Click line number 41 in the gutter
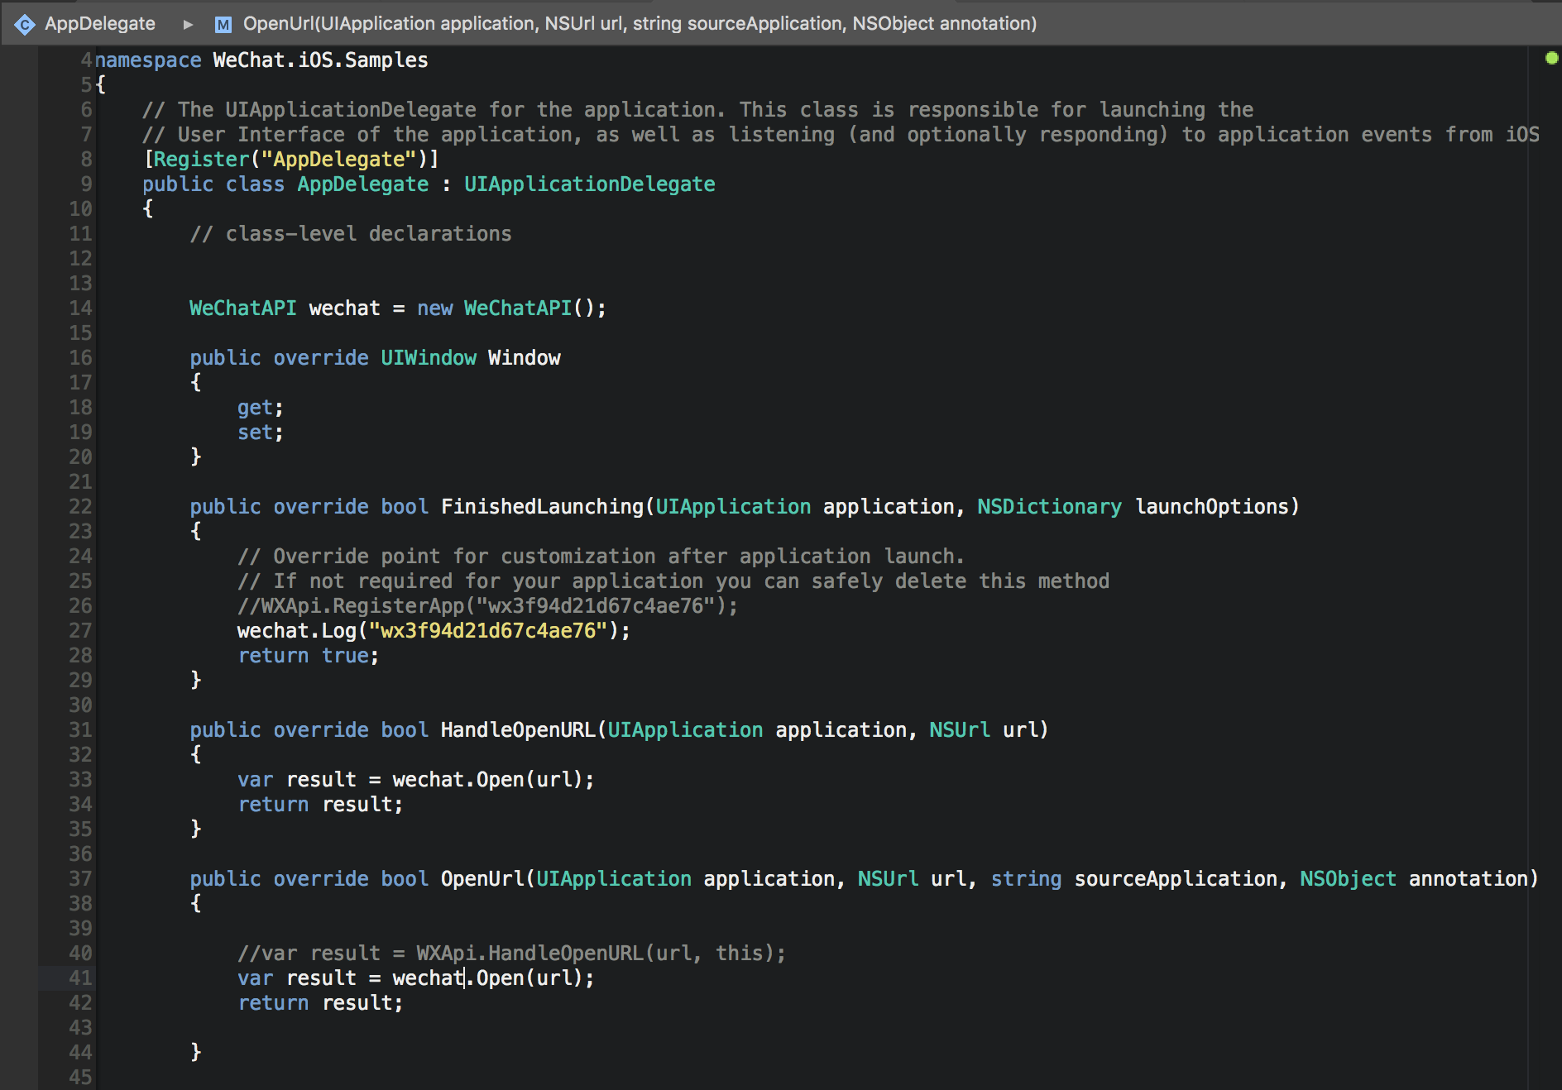 (x=80, y=978)
